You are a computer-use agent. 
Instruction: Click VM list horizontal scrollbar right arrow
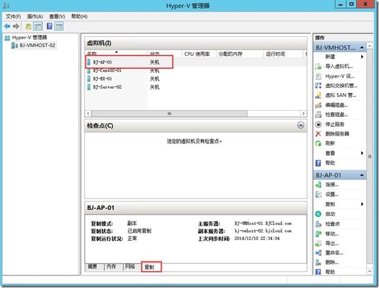click(x=304, y=114)
